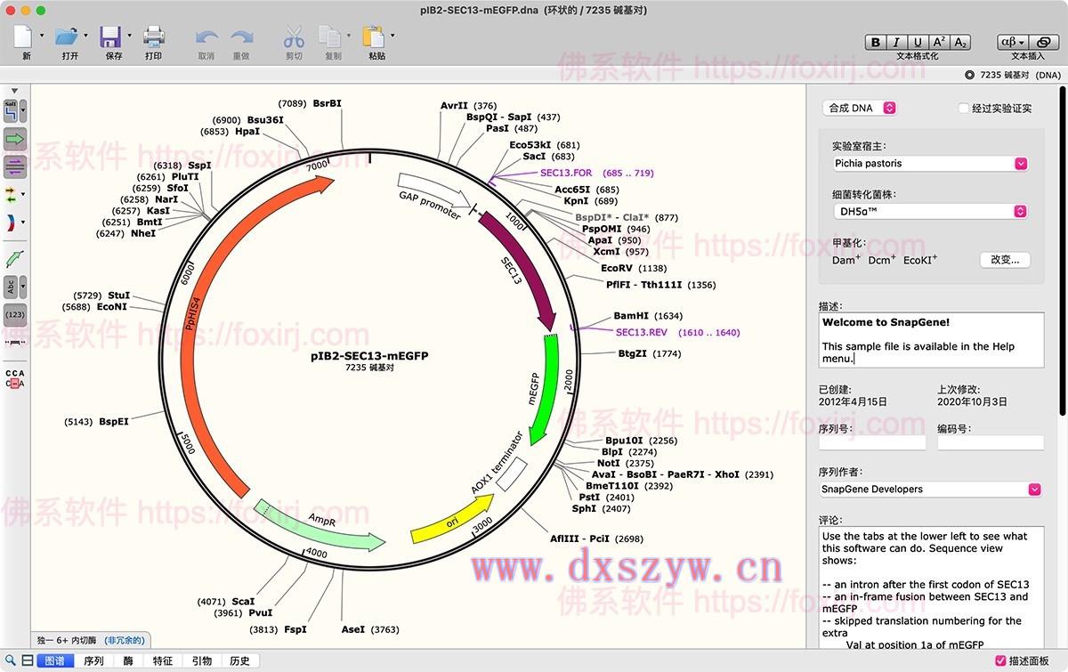The height and width of the screenshot is (672, 1068).
Task: Click the dashed selection-range icon
Action: coord(14,342)
